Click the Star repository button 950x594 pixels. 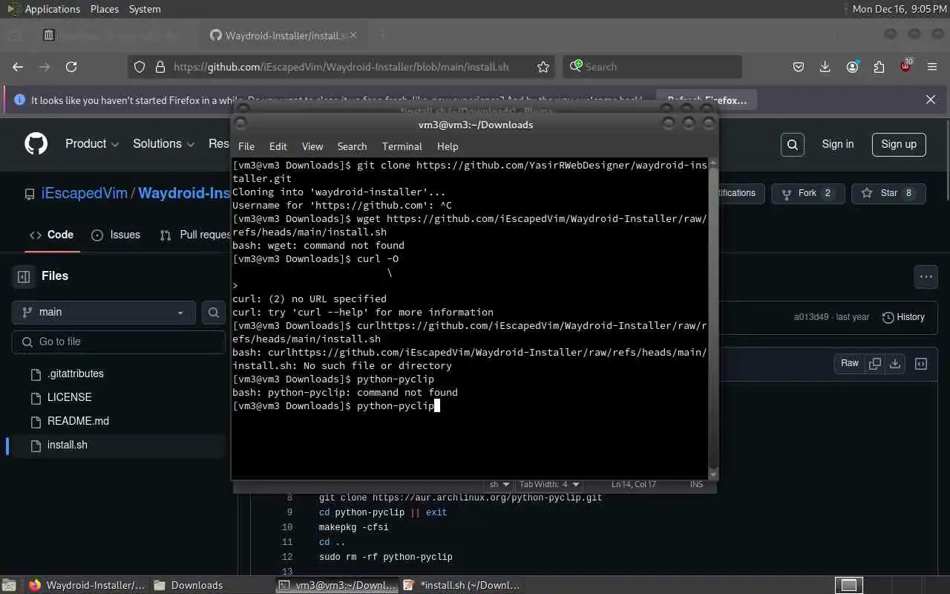coord(888,193)
